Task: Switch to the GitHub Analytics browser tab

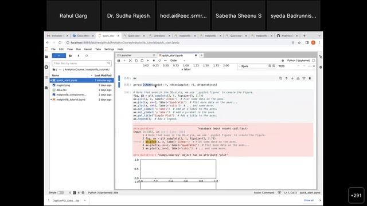Action: [287, 35]
